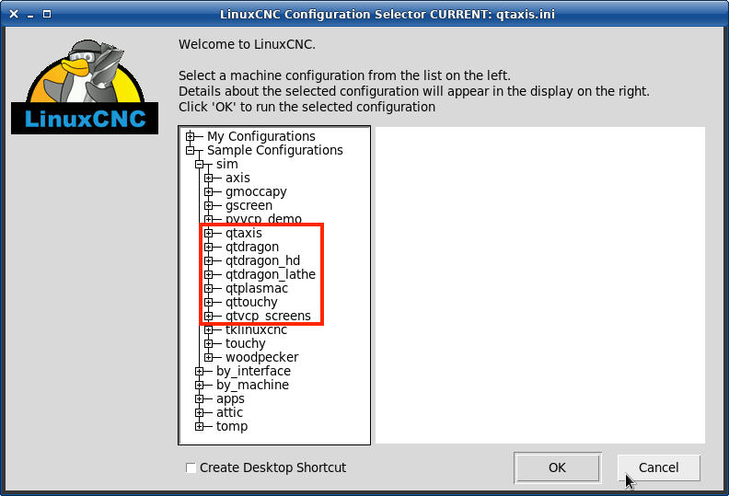Viewport: 729px width, 496px height.
Task: Cancel the configuration selector
Action: click(658, 467)
